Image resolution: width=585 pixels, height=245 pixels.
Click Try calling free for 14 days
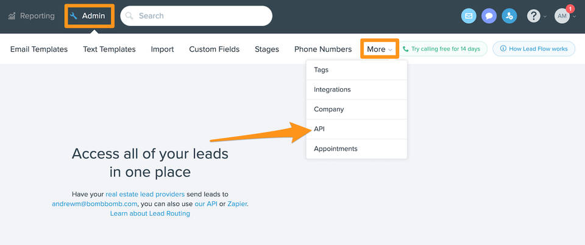[x=444, y=49]
